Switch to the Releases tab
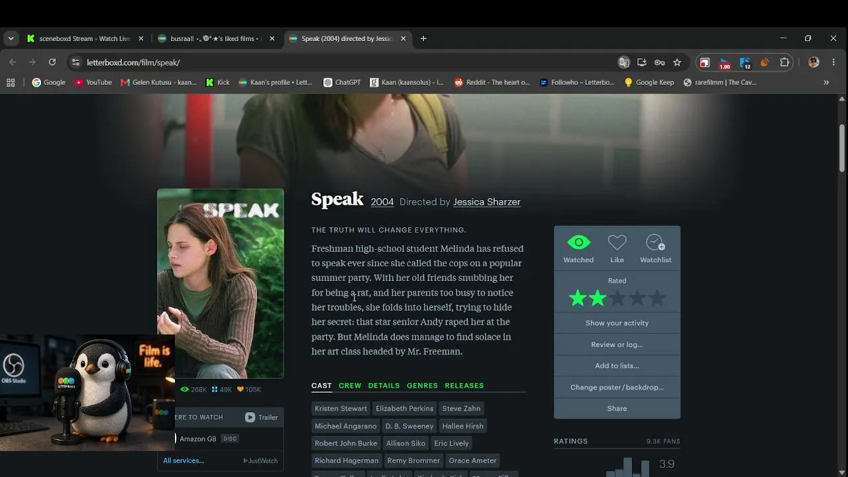Image resolution: width=848 pixels, height=477 pixels. (464, 386)
